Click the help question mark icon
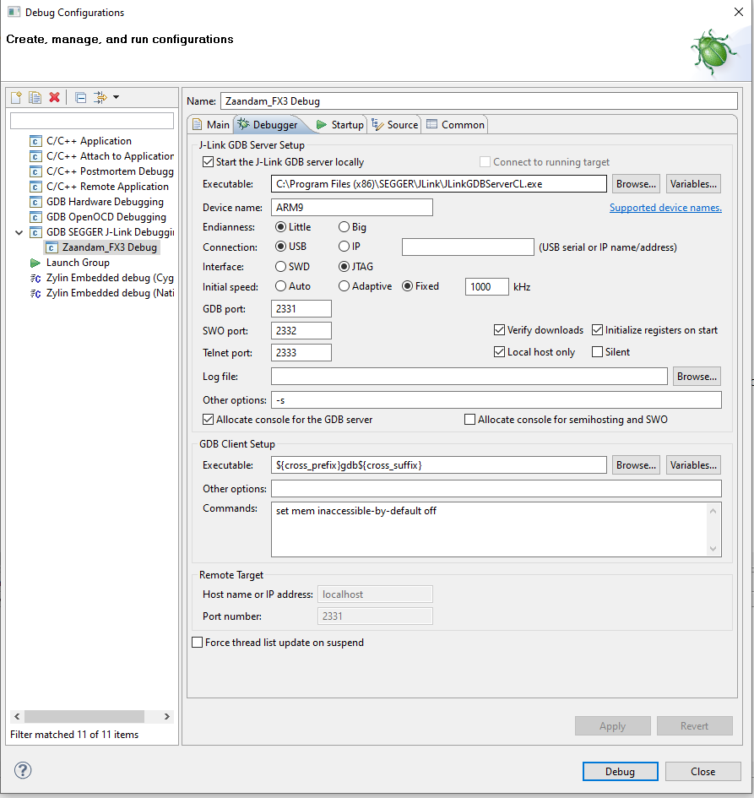The width and height of the screenshot is (754, 798). (22, 770)
